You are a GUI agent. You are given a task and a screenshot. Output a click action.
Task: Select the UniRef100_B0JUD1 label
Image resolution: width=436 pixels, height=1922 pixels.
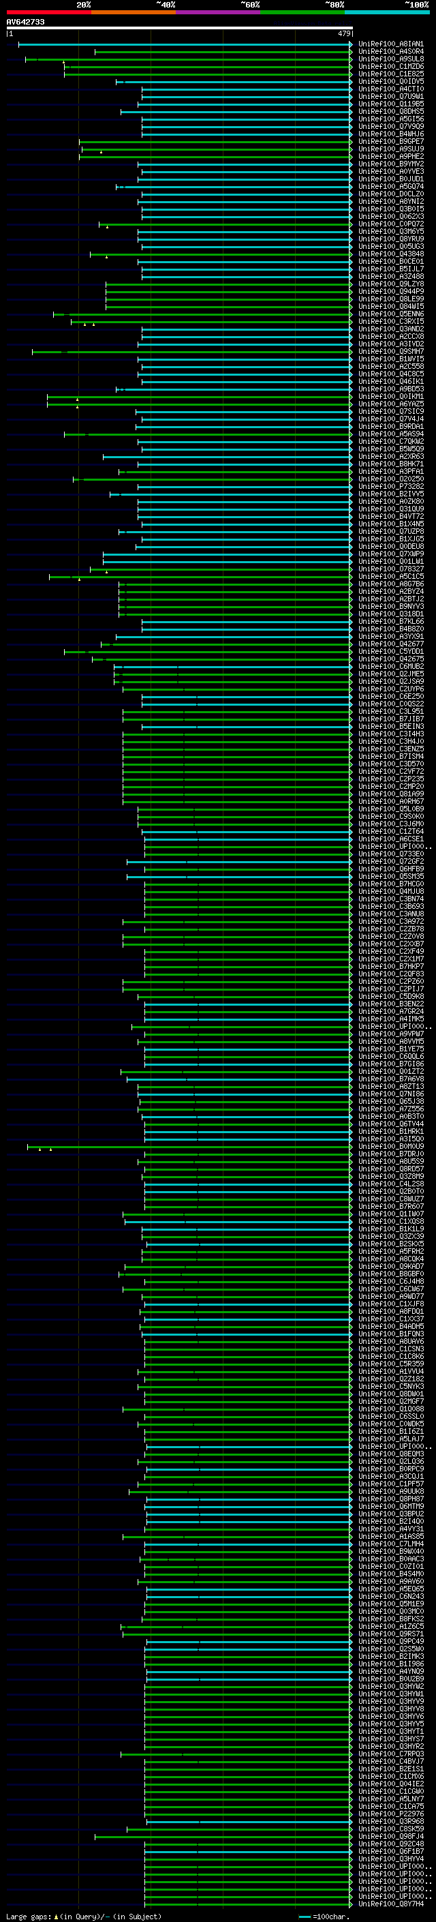coord(390,179)
